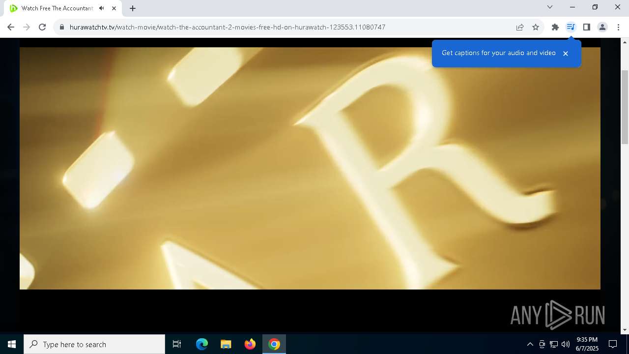Show hidden system tray icons

coord(530,344)
